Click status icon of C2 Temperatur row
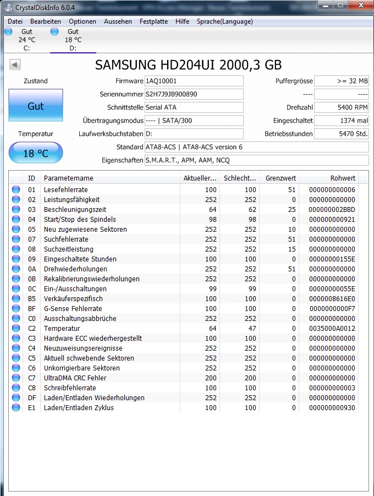Screen dimensions: 374x496 click(16, 328)
